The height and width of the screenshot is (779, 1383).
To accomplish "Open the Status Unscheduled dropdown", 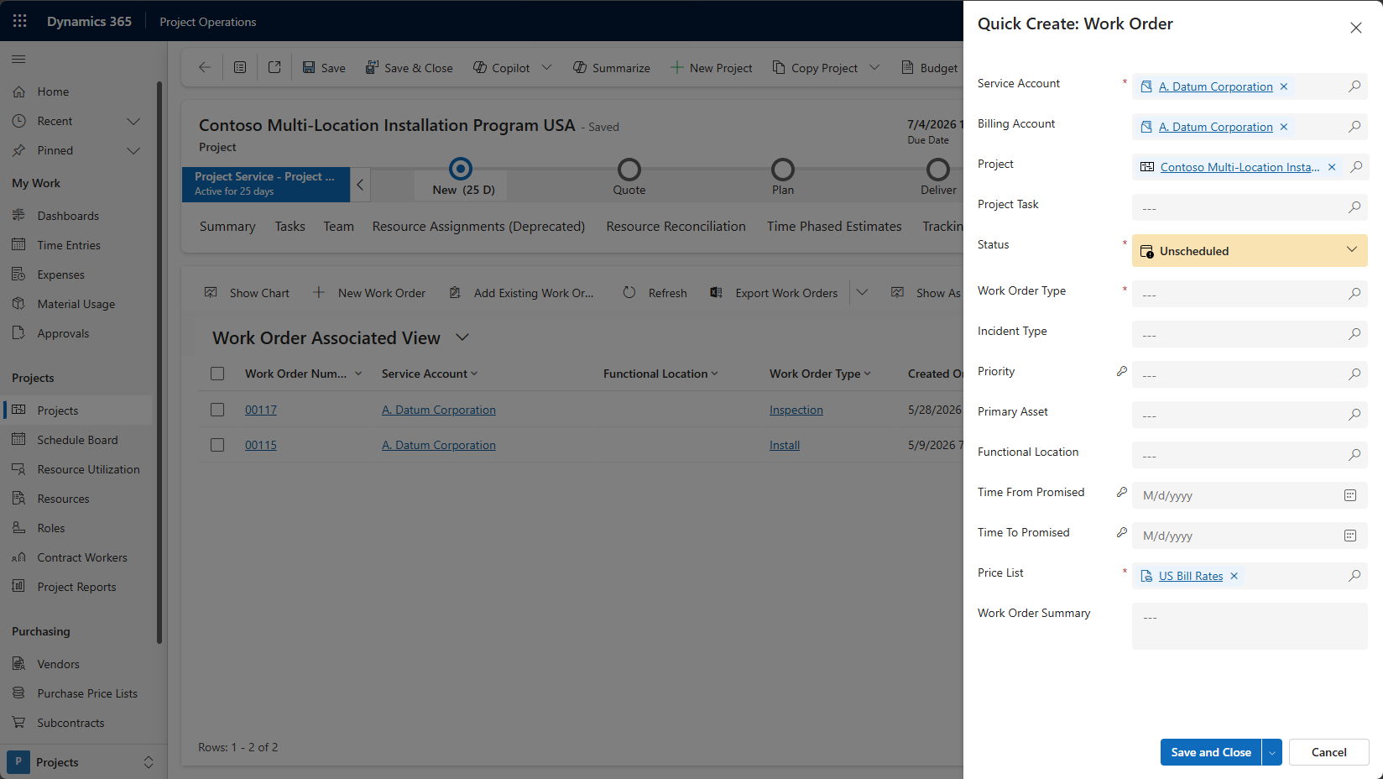I will (1250, 250).
